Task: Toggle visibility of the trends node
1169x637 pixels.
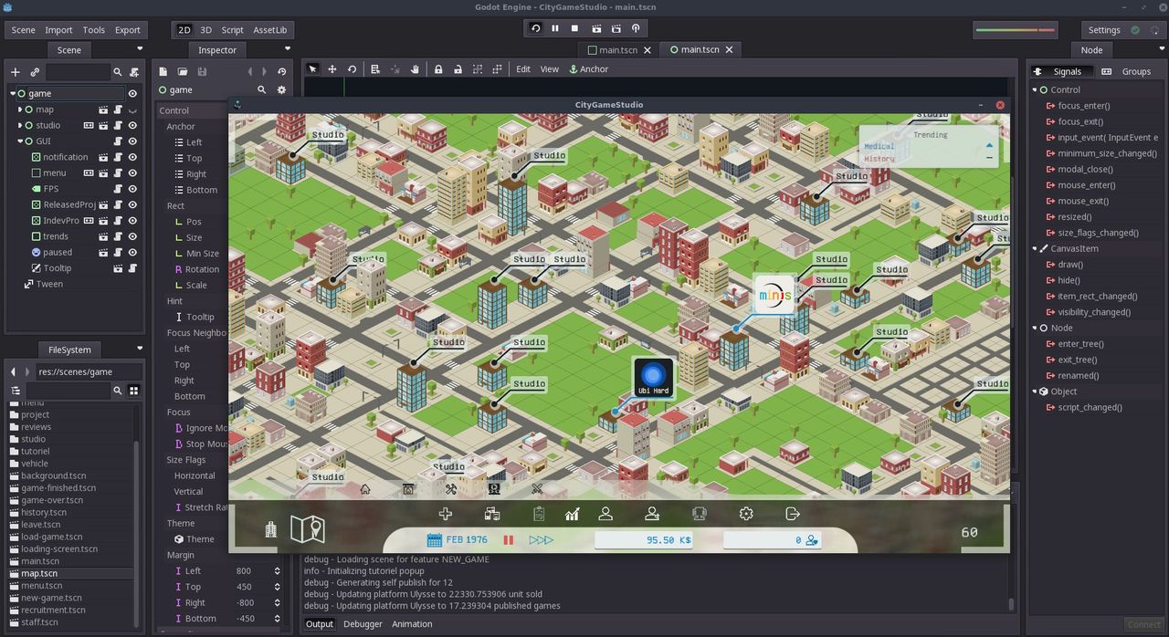Action: coord(132,236)
